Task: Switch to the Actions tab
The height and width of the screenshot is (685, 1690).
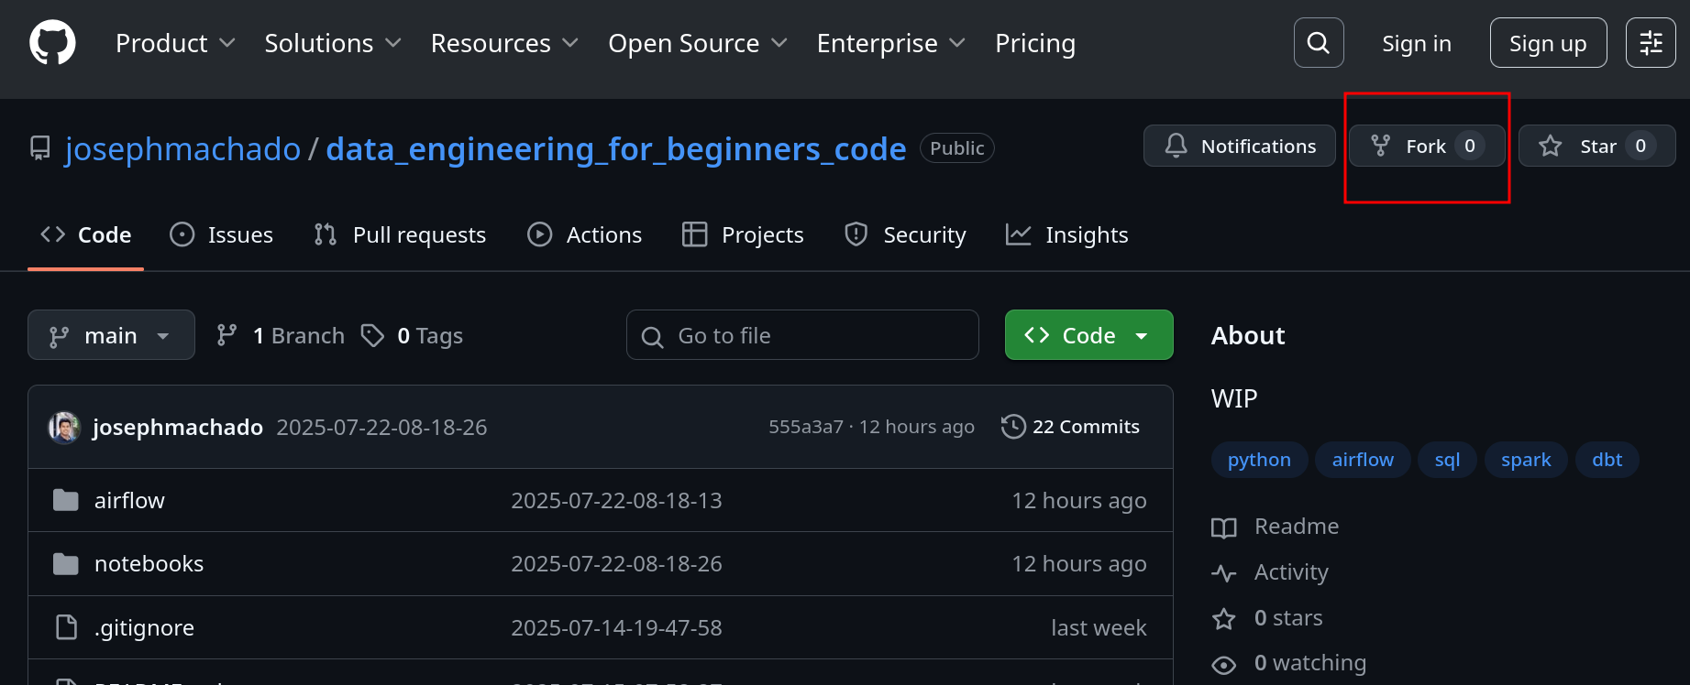Action: [585, 235]
